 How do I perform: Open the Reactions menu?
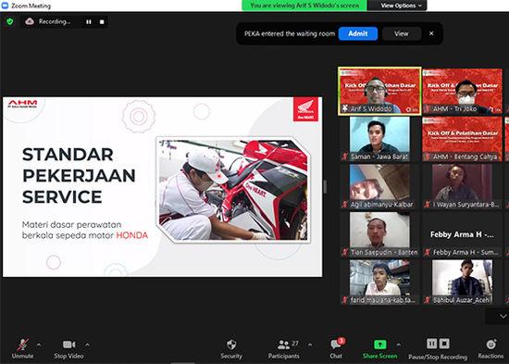click(x=490, y=349)
